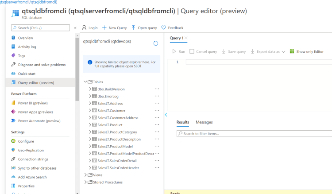332x194 pixels.
Task: Expand the Stored Procedures folder
Action: coord(85,182)
